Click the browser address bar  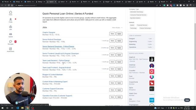[x=85, y=5]
